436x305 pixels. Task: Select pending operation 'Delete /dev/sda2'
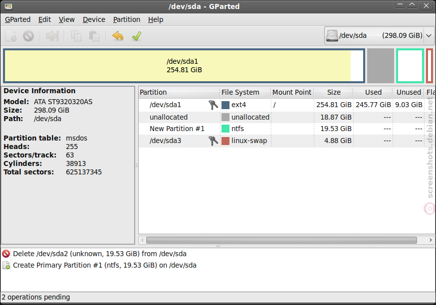coord(100,254)
